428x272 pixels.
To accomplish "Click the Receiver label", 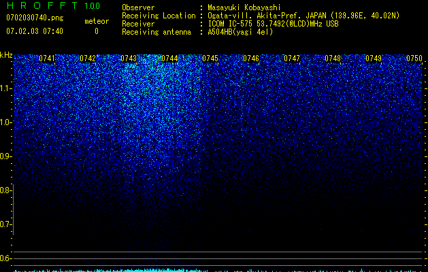I will 138,24.
